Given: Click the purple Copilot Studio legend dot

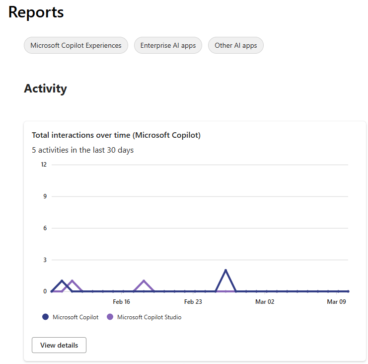Looking at the screenshot, I should click(x=110, y=317).
